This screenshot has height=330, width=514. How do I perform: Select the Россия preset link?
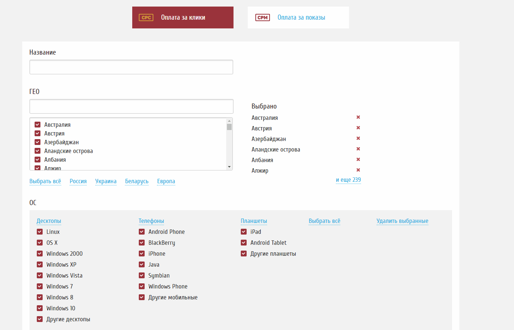point(78,181)
